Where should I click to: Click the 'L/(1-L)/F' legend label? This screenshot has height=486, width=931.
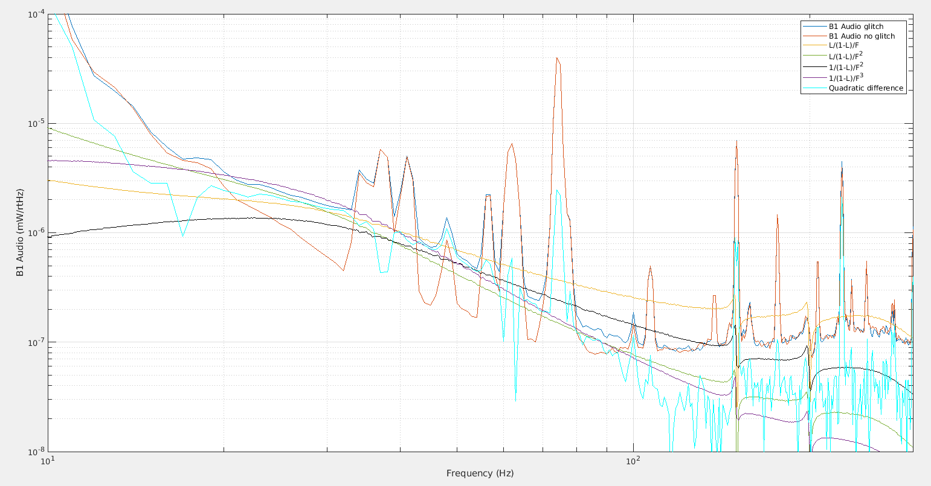point(845,46)
